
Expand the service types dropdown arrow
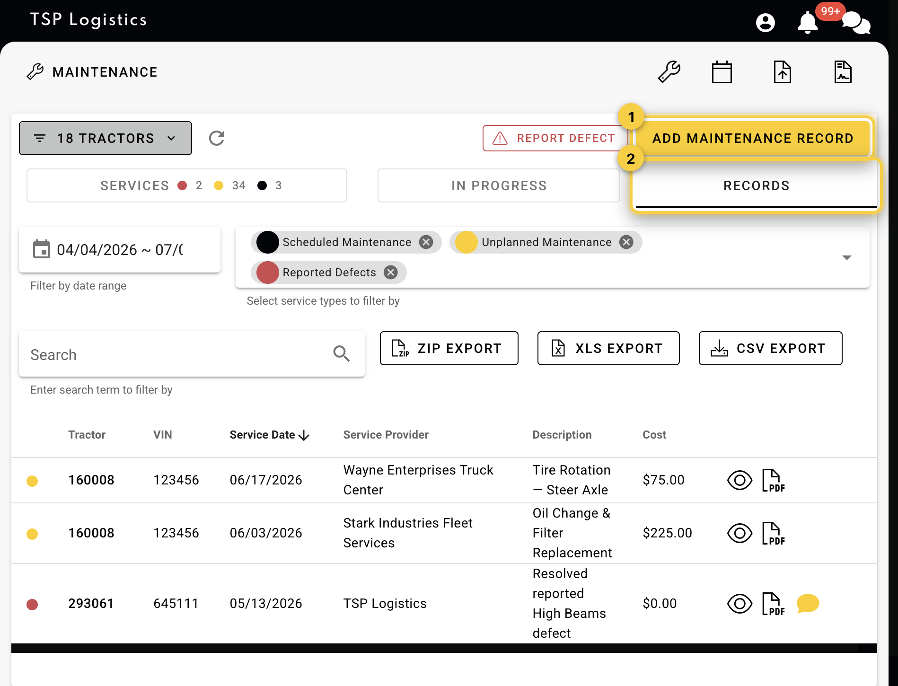point(847,258)
